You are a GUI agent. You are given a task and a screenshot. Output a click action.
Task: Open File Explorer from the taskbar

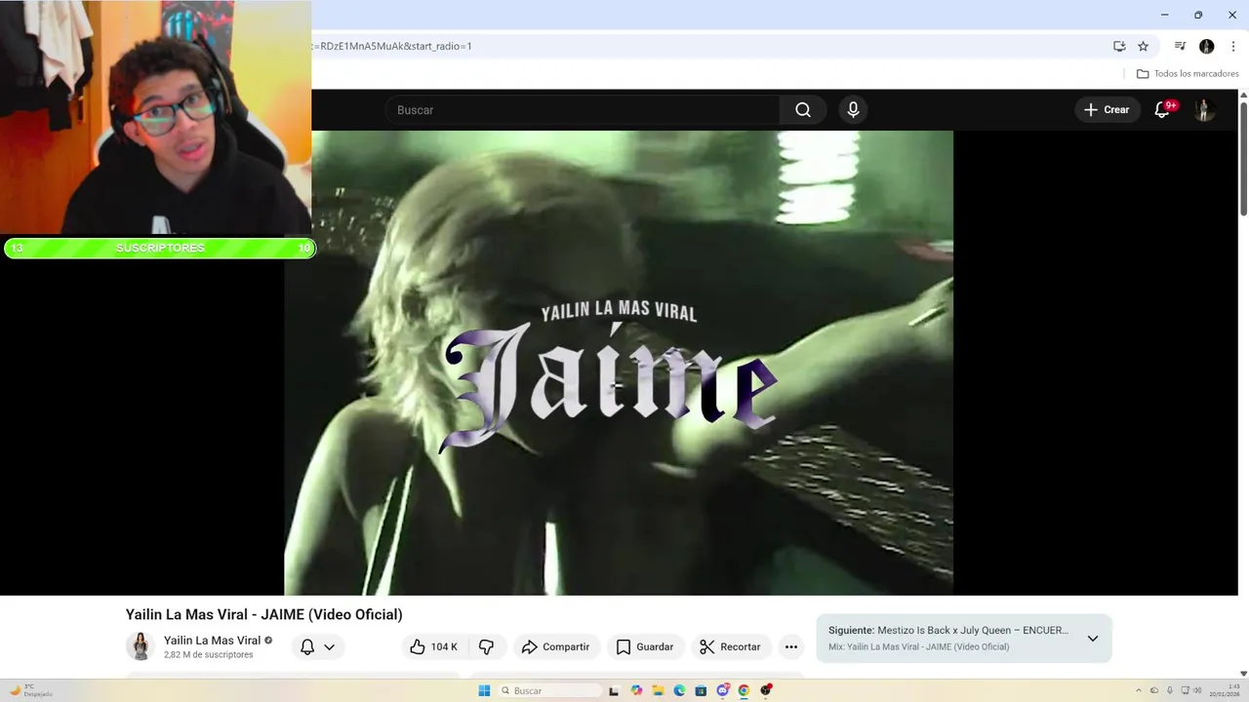[659, 690]
